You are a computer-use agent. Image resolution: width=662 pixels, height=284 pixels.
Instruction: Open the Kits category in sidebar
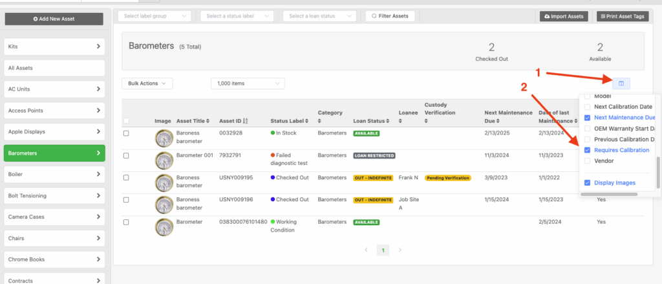click(54, 47)
